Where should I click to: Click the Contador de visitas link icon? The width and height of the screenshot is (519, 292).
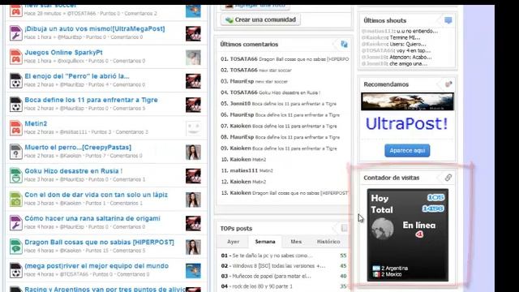(x=448, y=178)
